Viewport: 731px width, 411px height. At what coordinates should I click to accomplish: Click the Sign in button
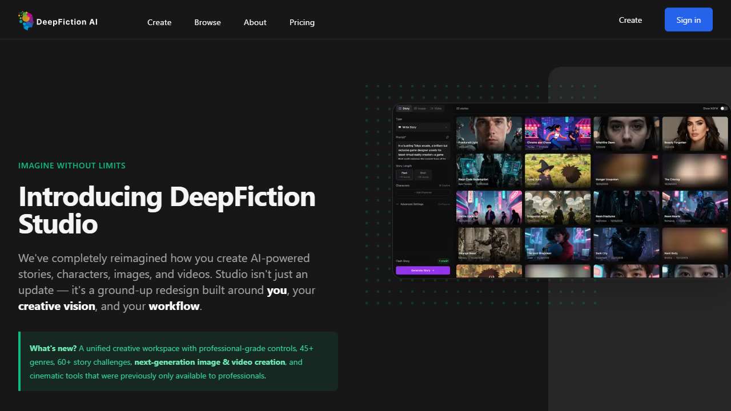pos(688,19)
